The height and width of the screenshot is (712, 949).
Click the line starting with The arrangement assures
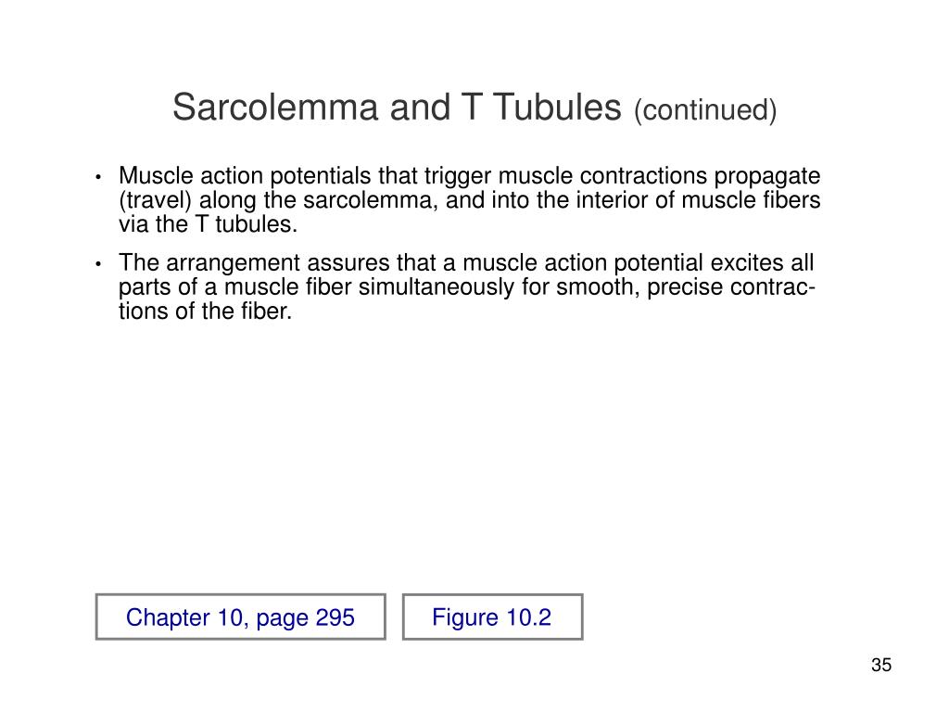[466, 262]
